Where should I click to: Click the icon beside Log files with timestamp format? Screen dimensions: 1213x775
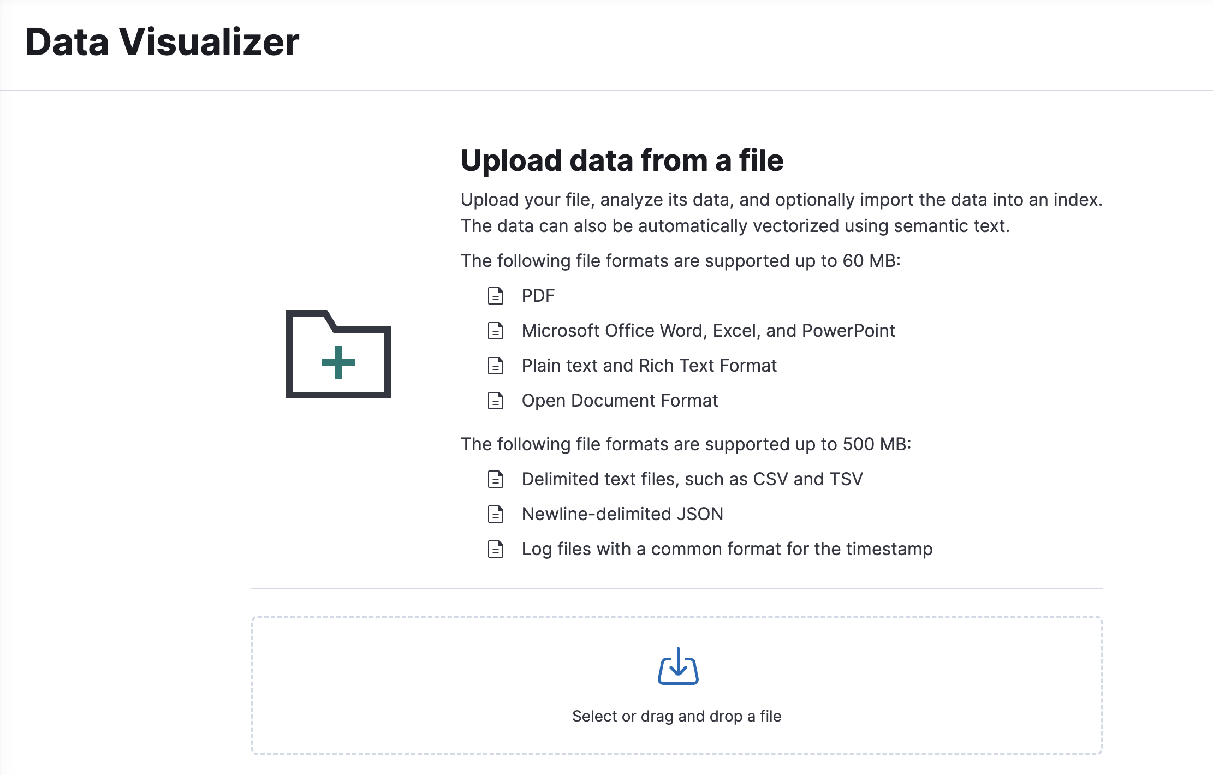pyautogui.click(x=496, y=549)
